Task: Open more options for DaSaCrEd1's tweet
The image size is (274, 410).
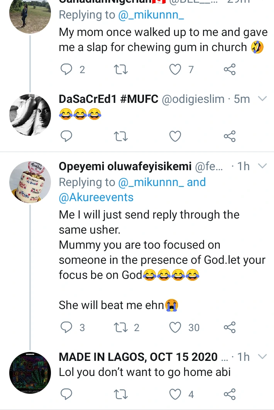Action: (262, 99)
